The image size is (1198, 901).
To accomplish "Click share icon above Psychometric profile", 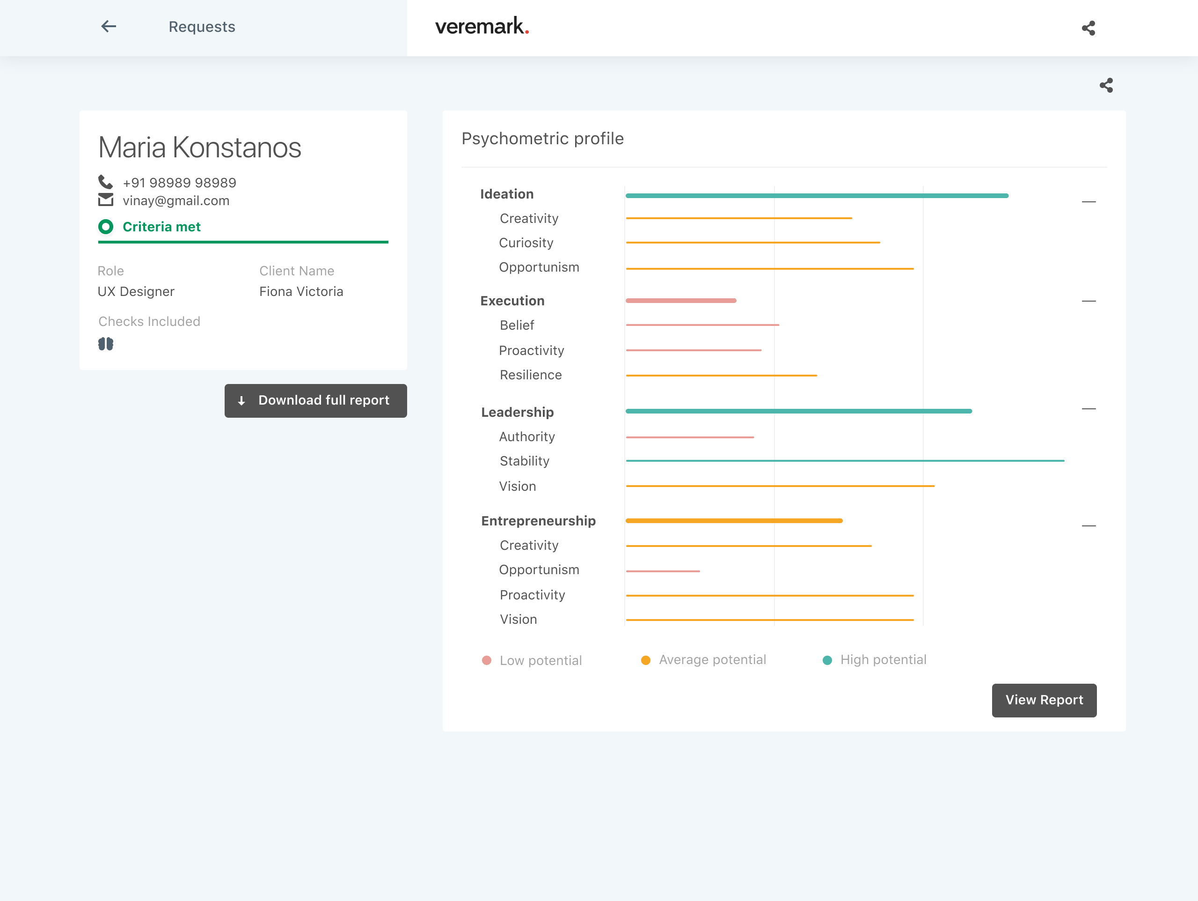I will [1106, 86].
